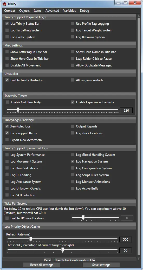Click the Threshold slider thumb
The image size is (143, 270).
(x=63, y=250)
